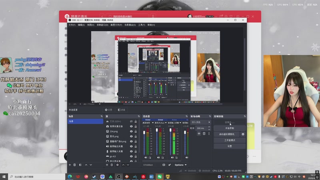320x180 pixels.
Task: Open the Scene Collection (场景集合) menu
Action: pyautogui.click(x=130, y=25)
